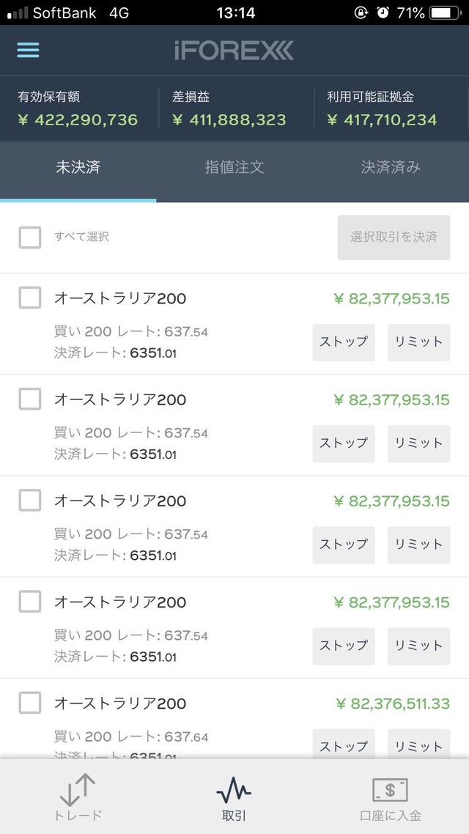
Task: Tap リミット on the fourth position
Action: coord(419,646)
